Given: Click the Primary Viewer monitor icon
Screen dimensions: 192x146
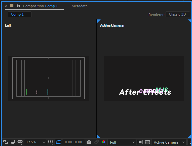Looking at the screenshot, I should click(13, 142).
